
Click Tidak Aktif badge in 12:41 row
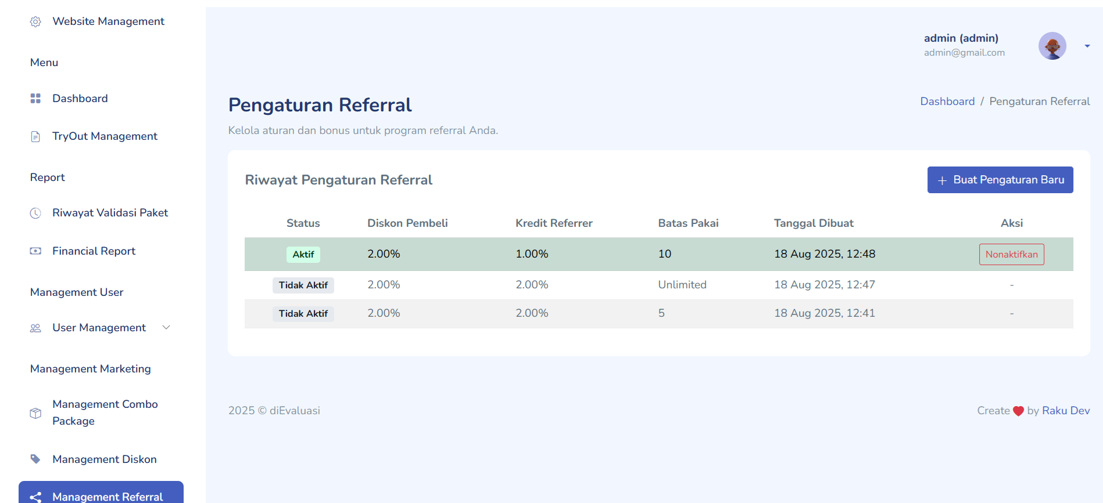click(303, 313)
